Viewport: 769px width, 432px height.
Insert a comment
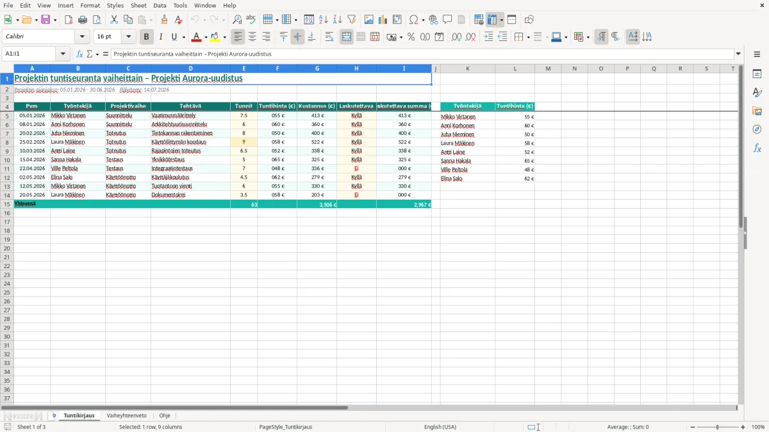(x=447, y=20)
